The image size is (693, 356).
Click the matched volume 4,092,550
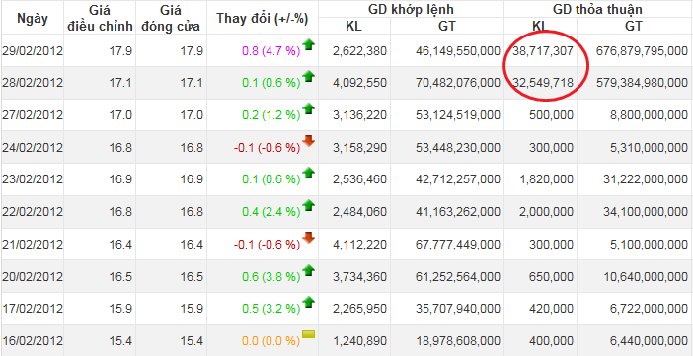pyautogui.click(x=359, y=84)
